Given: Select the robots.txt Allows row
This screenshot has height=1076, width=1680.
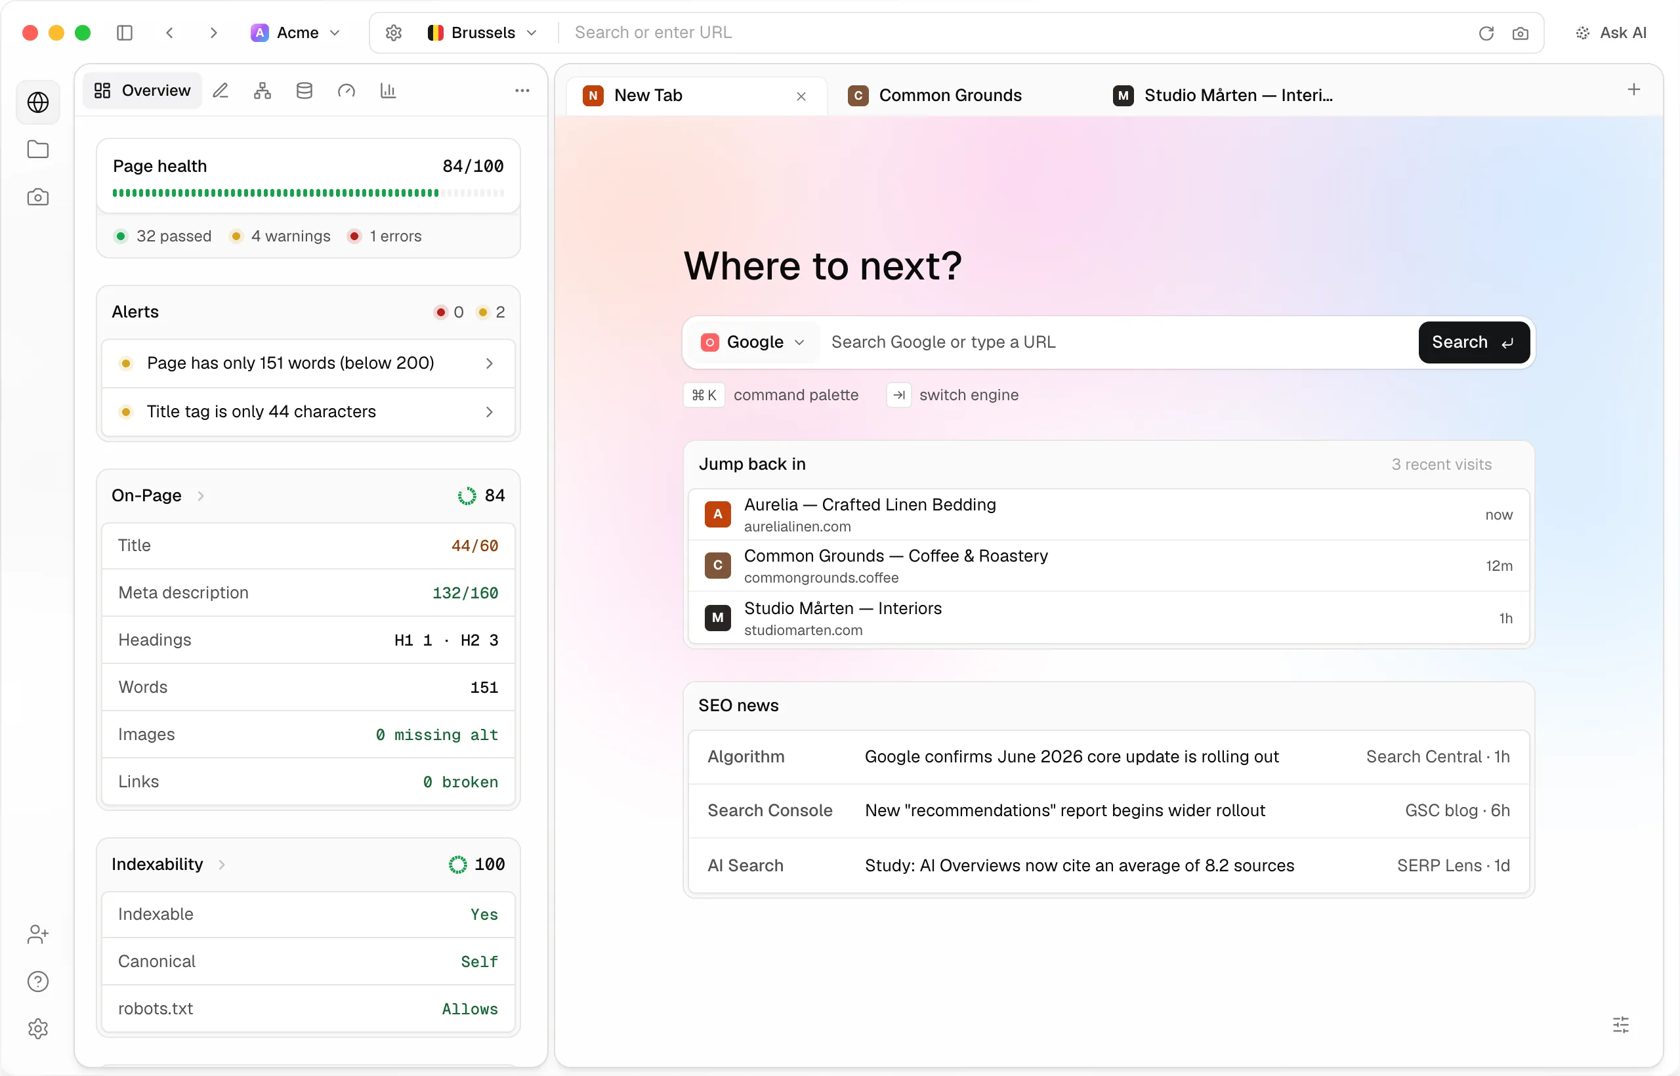Looking at the screenshot, I should point(308,1009).
